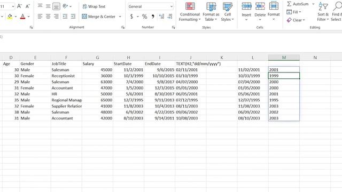The height and width of the screenshot is (192, 342).
Task: Select the cell 09/06/2002 in column J
Action: click(190, 112)
